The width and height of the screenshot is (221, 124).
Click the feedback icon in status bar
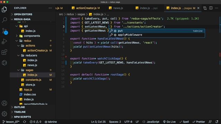click(x=210, y=122)
